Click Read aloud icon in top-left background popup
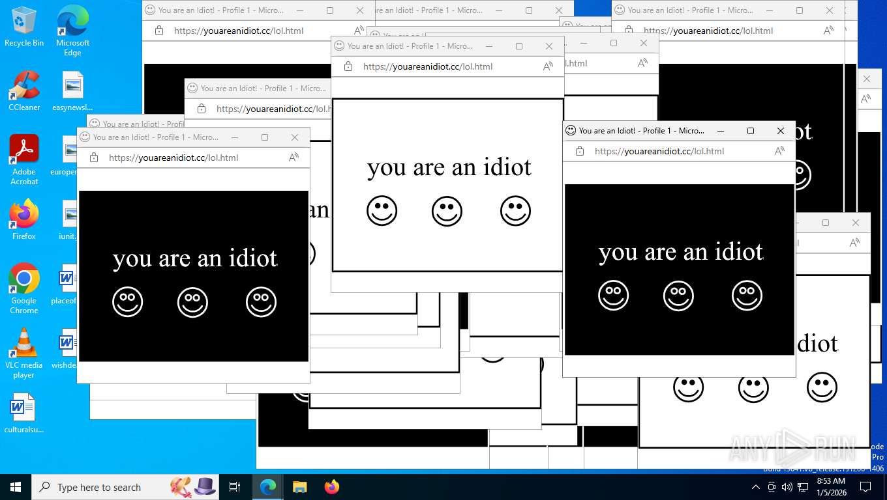The width and height of the screenshot is (887, 500). pyautogui.click(x=359, y=31)
